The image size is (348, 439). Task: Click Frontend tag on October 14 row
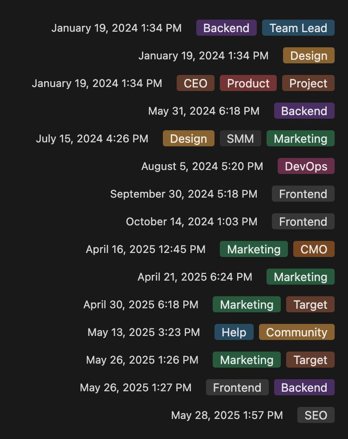303,221
